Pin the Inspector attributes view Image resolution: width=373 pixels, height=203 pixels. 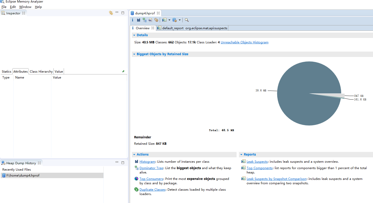coord(123,71)
